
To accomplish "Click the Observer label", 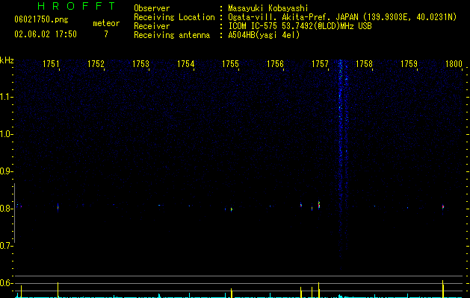I will point(152,8).
